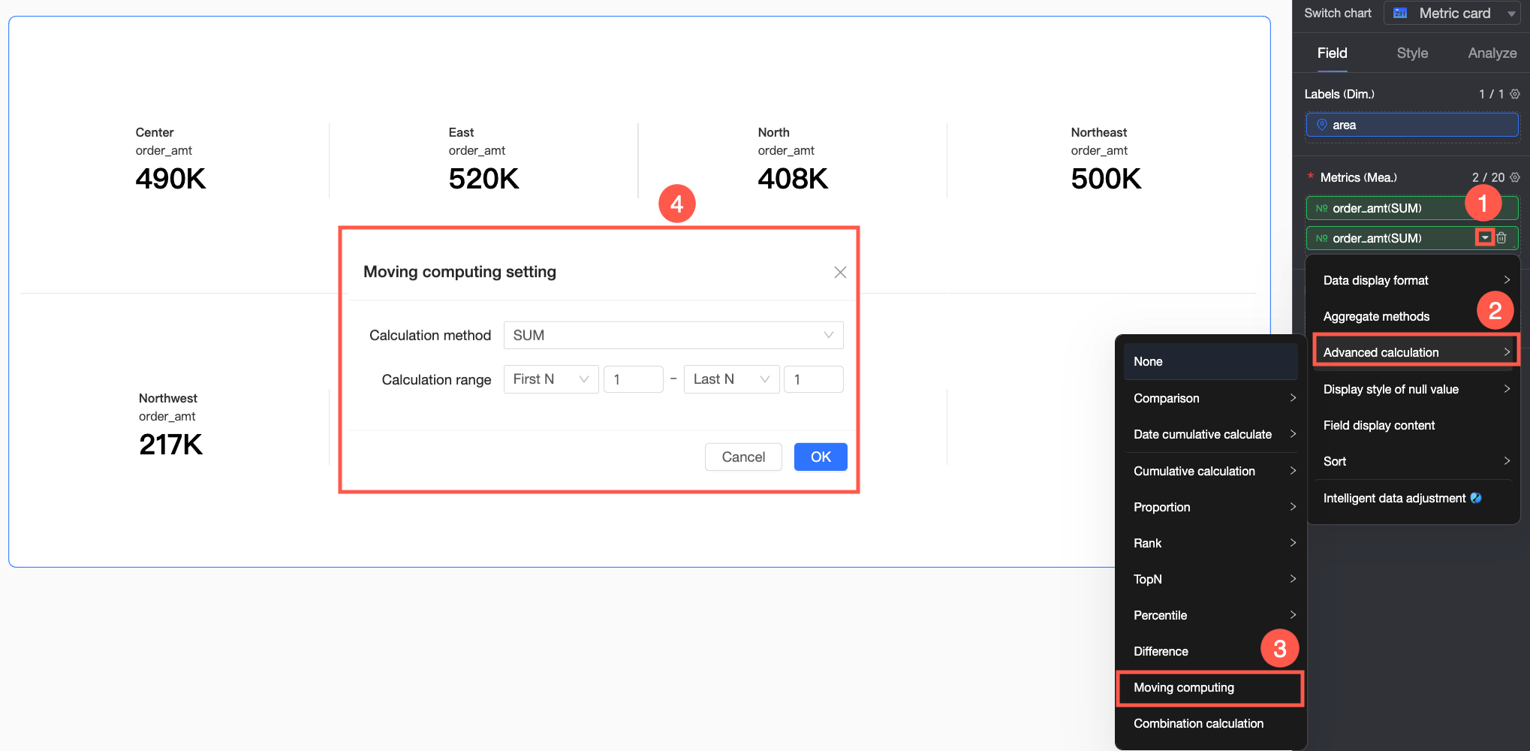Click the Switch chart label

1338,13
